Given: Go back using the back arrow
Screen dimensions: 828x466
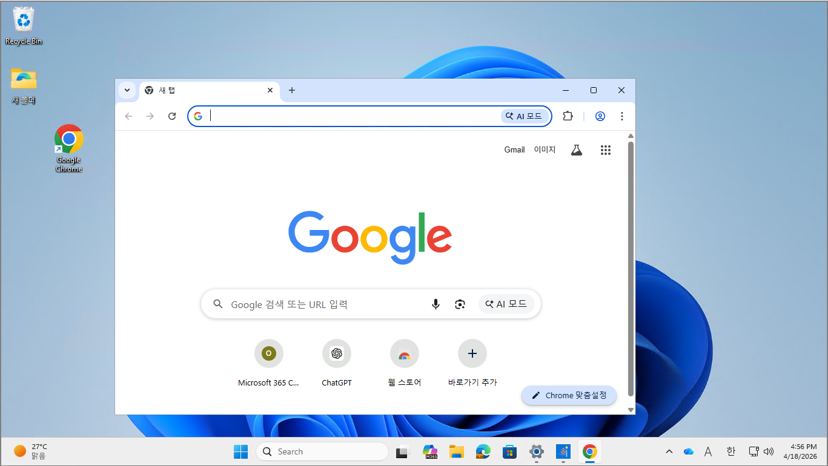Looking at the screenshot, I should click(x=128, y=116).
